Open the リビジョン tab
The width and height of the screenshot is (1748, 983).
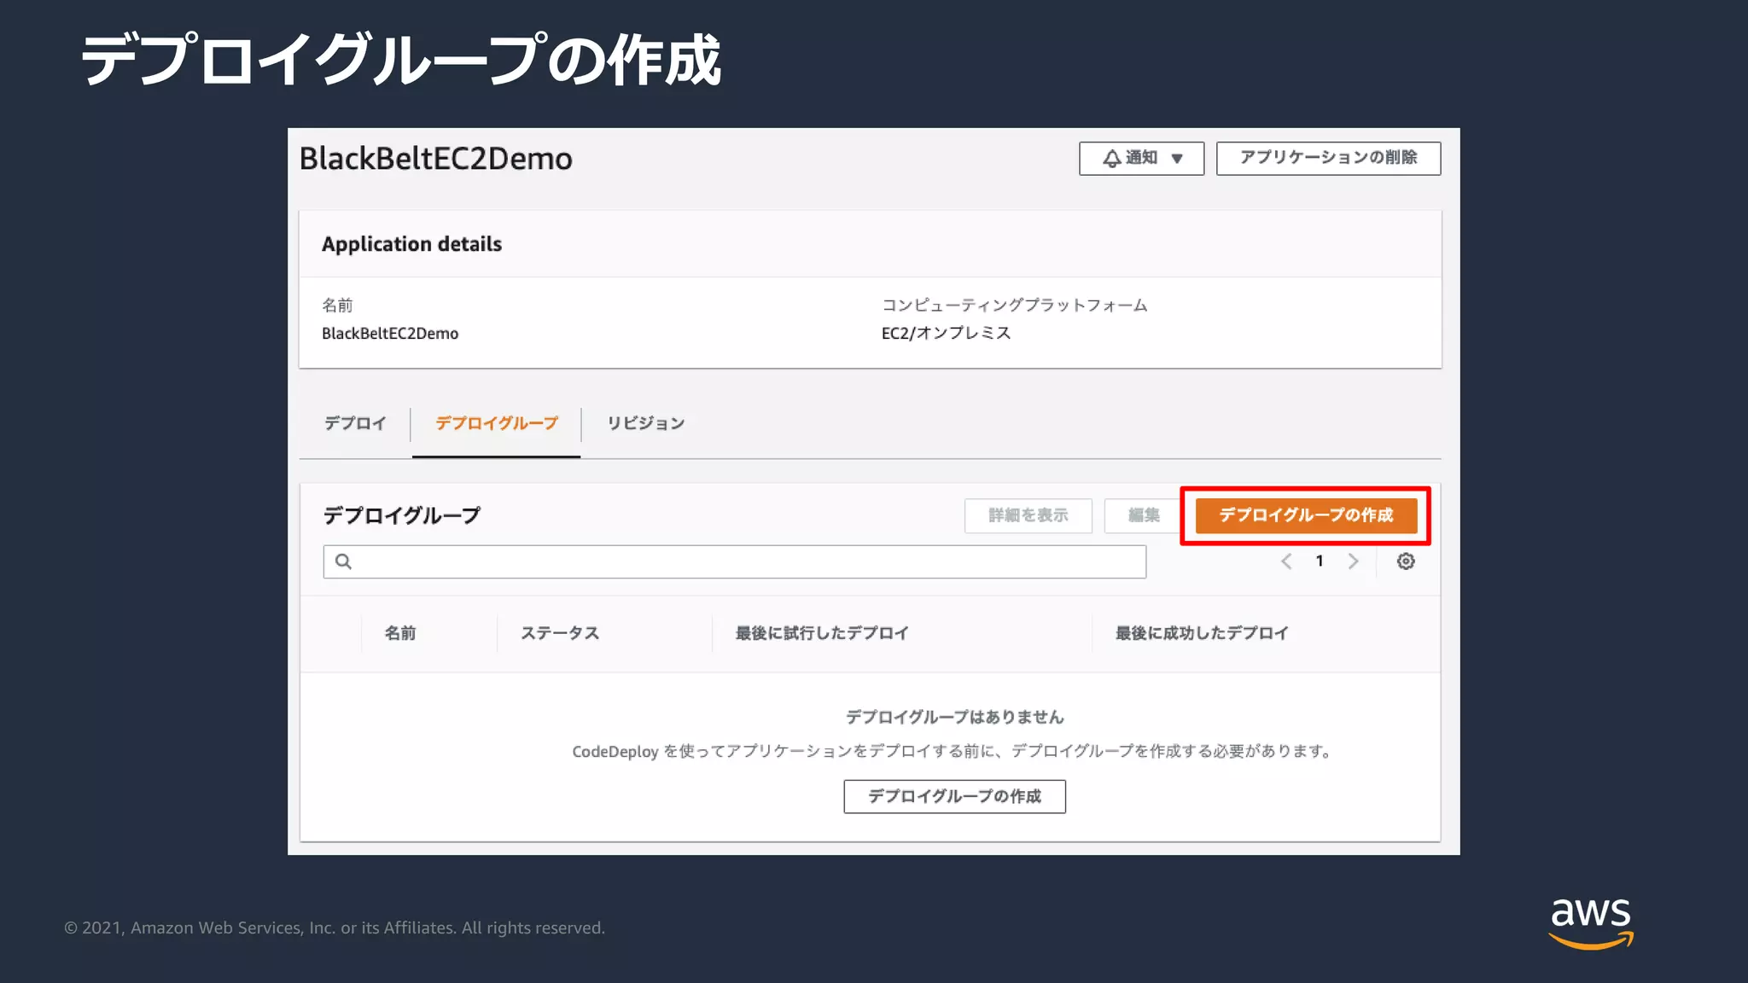click(x=646, y=423)
